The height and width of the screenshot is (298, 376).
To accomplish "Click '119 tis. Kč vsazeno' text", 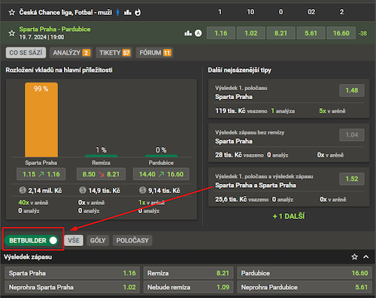I will 241,111.
